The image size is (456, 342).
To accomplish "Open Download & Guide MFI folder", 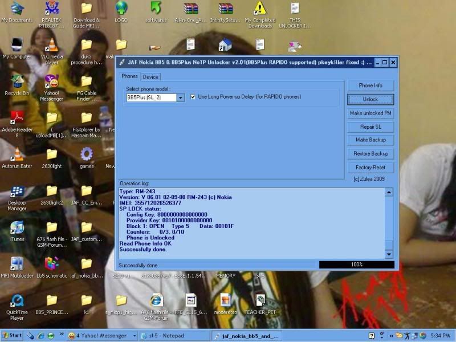I will (x=87, y=15).
